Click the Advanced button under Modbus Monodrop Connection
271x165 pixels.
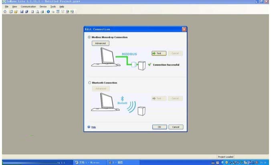point(100,43)
